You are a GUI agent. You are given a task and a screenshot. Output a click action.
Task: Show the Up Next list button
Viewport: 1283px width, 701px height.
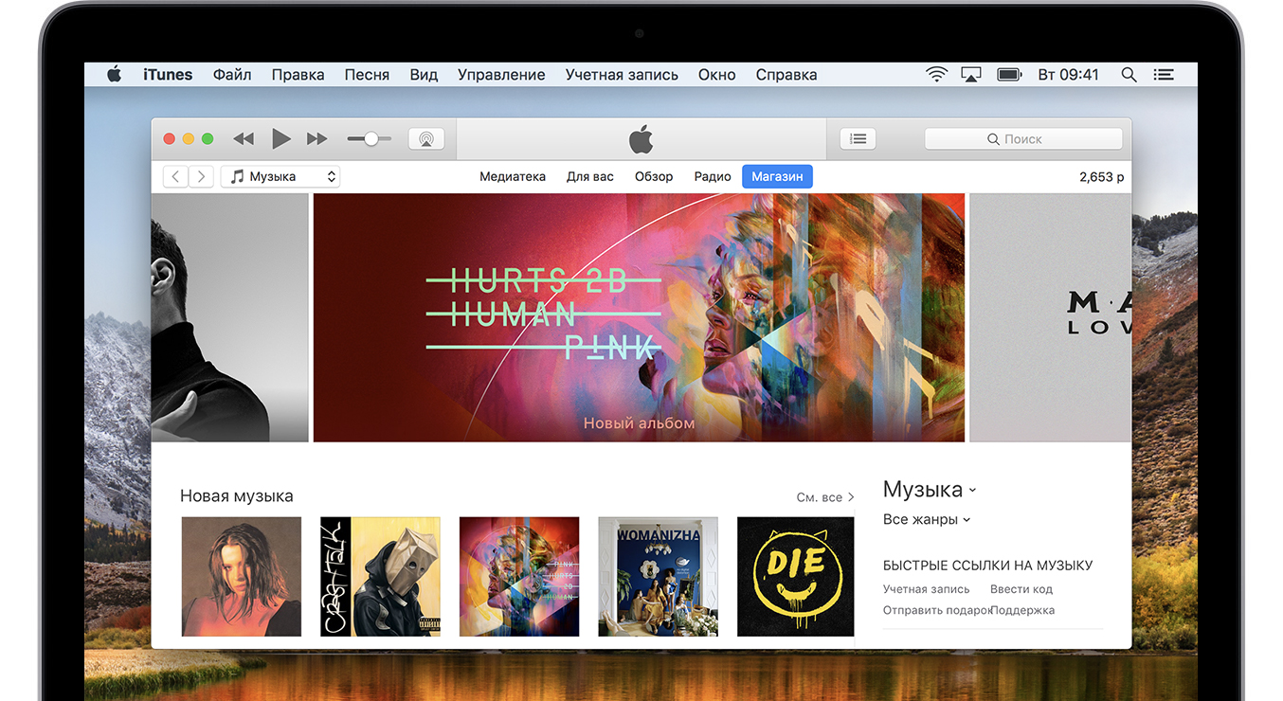coord(858,139)
